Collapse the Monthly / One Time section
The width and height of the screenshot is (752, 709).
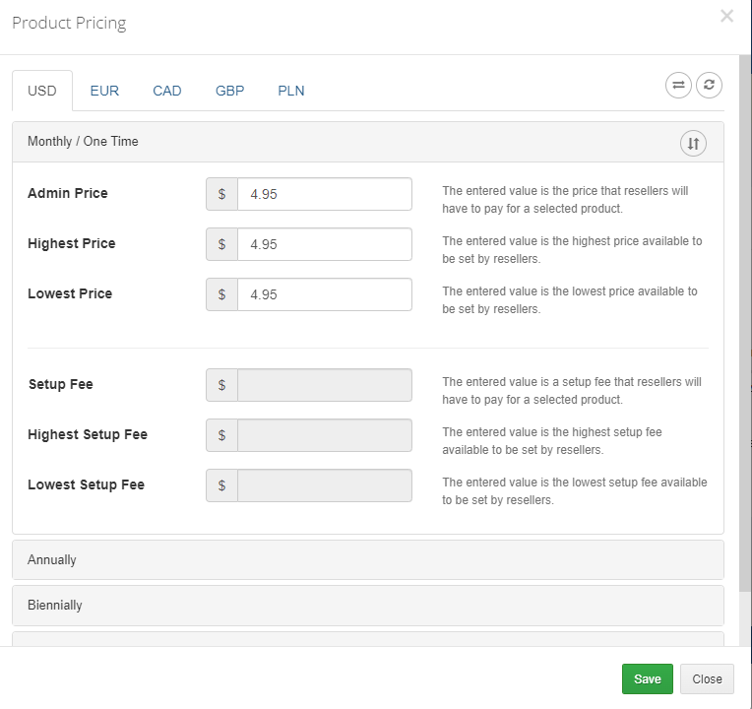[x=368, y=142]
